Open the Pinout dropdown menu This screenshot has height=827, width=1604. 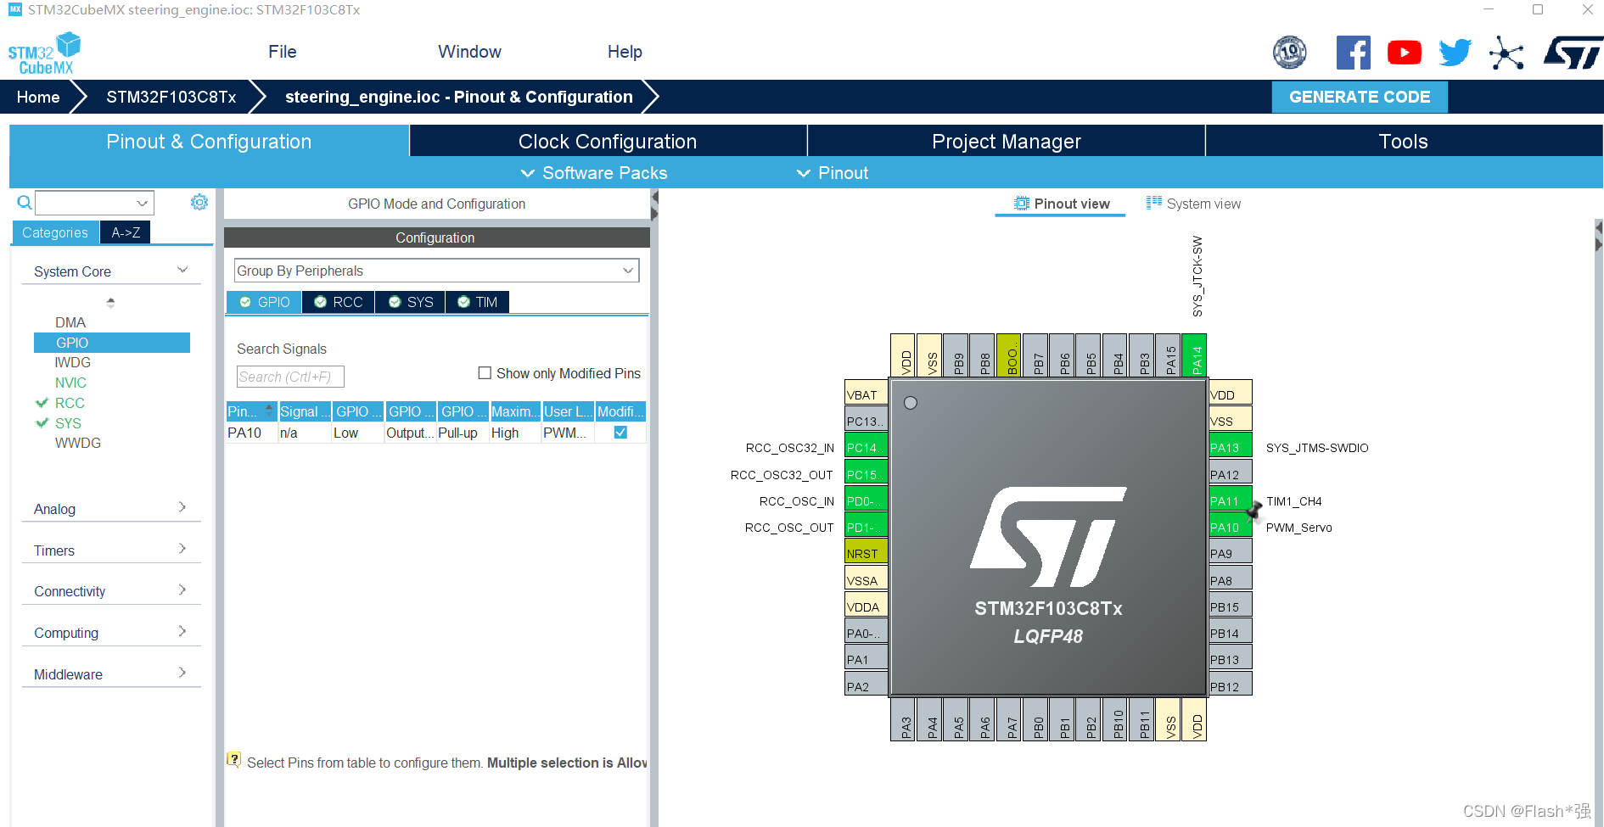click(833, 173)
